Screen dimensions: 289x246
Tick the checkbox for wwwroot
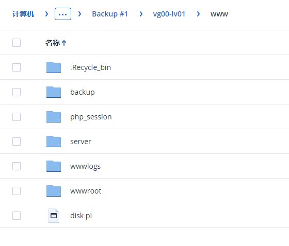[x=17, y=191]
